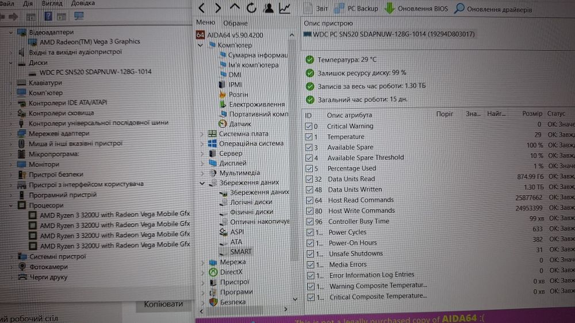Click Device Manager back arrow icon
Viewport: 575px width, 323px height.
(x=2, y=17)
